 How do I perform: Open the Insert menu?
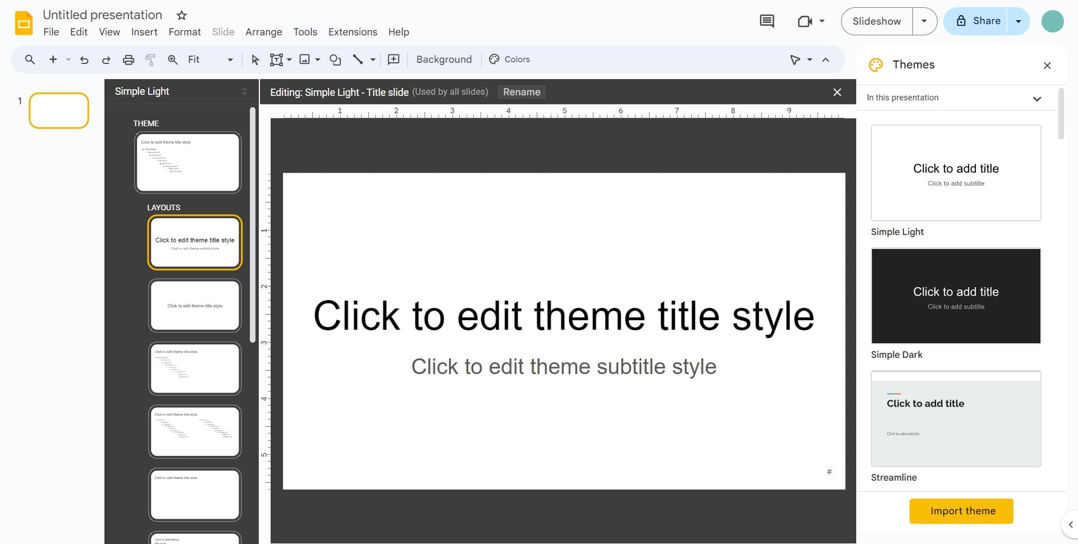coord(144,32)
